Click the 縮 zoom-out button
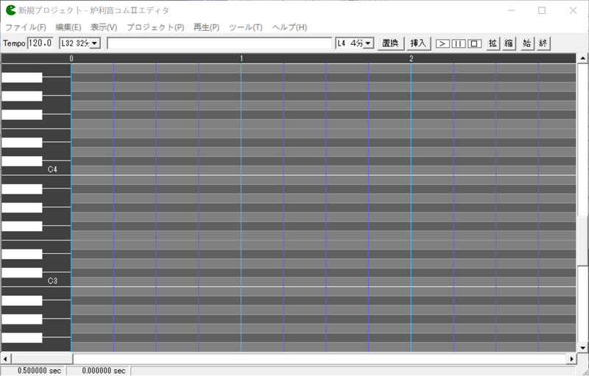The width and height of the screenshot is (589, 376). pyautogui.click(x=509, y=43)
